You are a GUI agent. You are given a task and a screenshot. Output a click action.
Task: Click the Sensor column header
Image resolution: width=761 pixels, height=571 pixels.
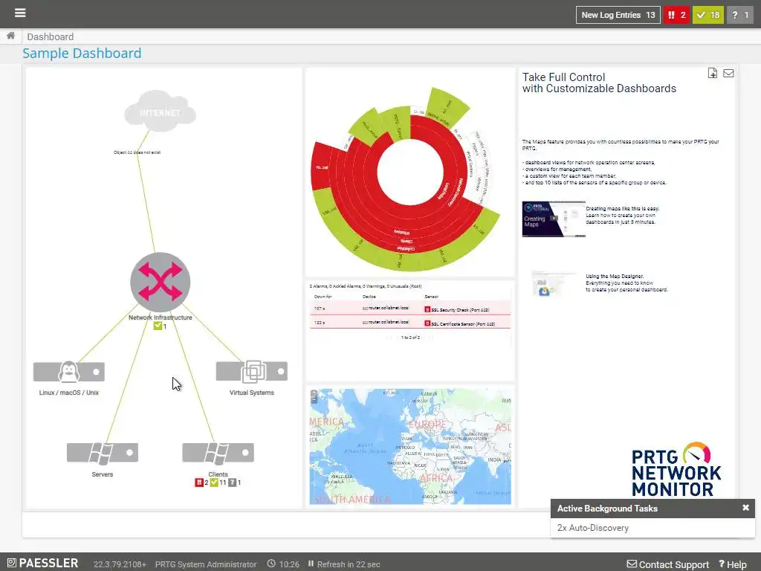click(432, 297)
